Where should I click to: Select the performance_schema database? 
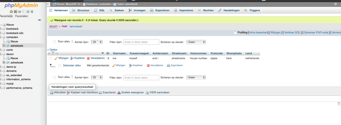[x=19, y=88]
